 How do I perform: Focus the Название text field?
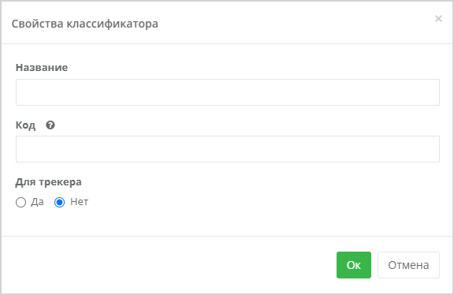pyautogui.click(x=228, y=92)
